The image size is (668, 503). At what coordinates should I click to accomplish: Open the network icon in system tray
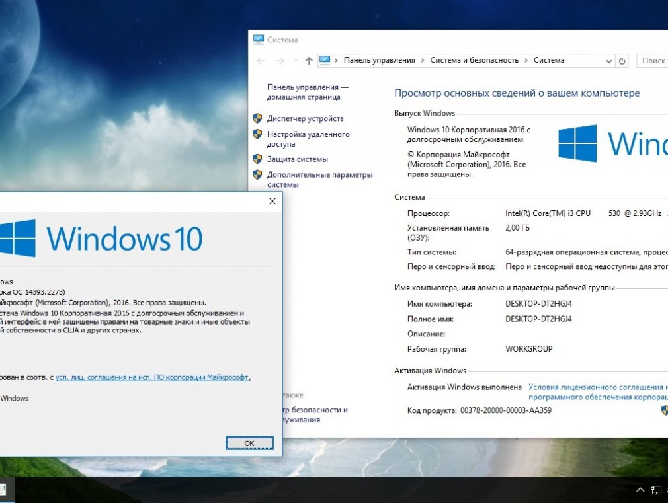point(656,490)
